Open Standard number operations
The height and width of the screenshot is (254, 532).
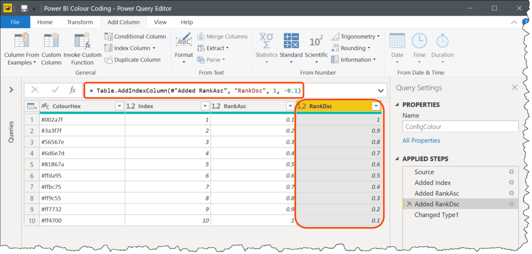291,48
